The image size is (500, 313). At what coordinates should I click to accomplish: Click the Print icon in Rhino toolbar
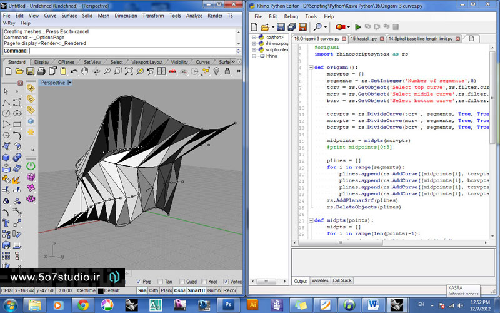tap(42, 72)
